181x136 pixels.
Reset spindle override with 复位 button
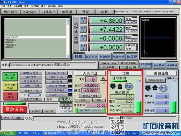click(x=163, y=88)
